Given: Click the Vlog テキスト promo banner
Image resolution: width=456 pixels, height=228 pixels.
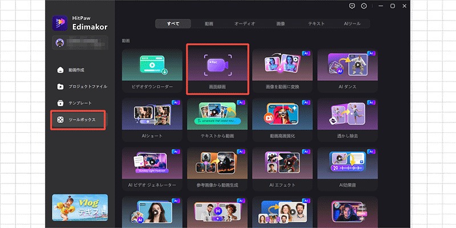Looking at the screenshot, I should [79, 207].
